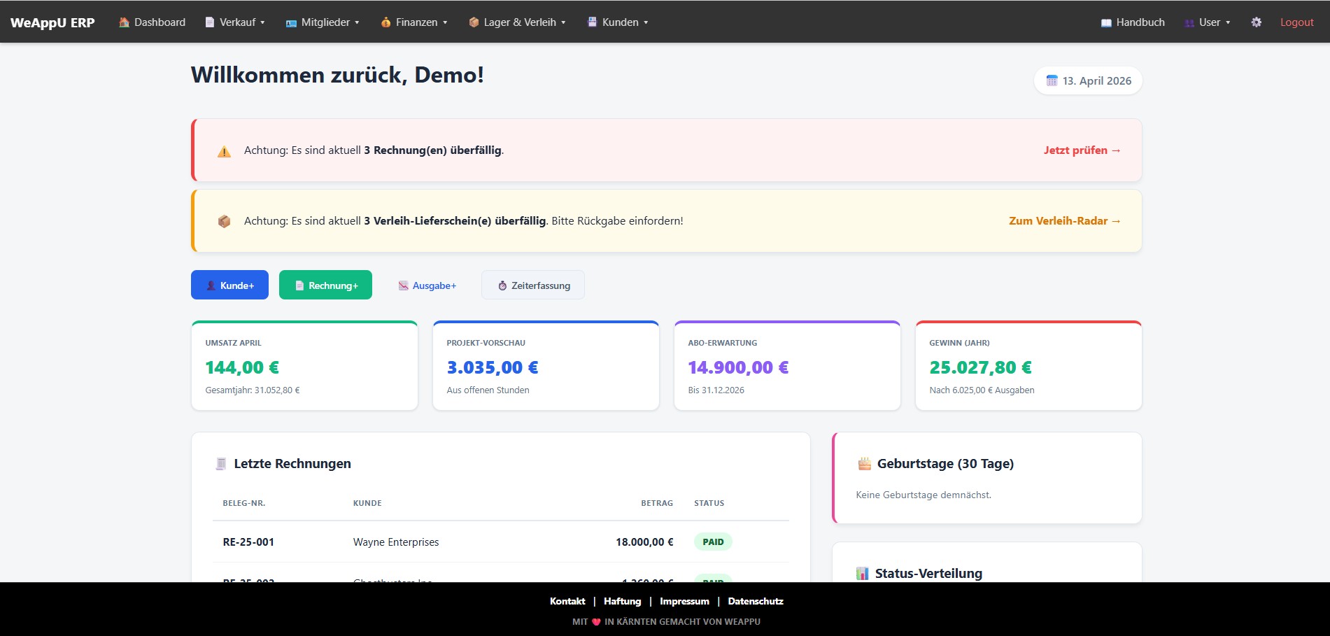Screen dimensions: 1330x636
Task: Click the bar chart icon beside Status-Verteilung
Action: [x=863, y=574]
